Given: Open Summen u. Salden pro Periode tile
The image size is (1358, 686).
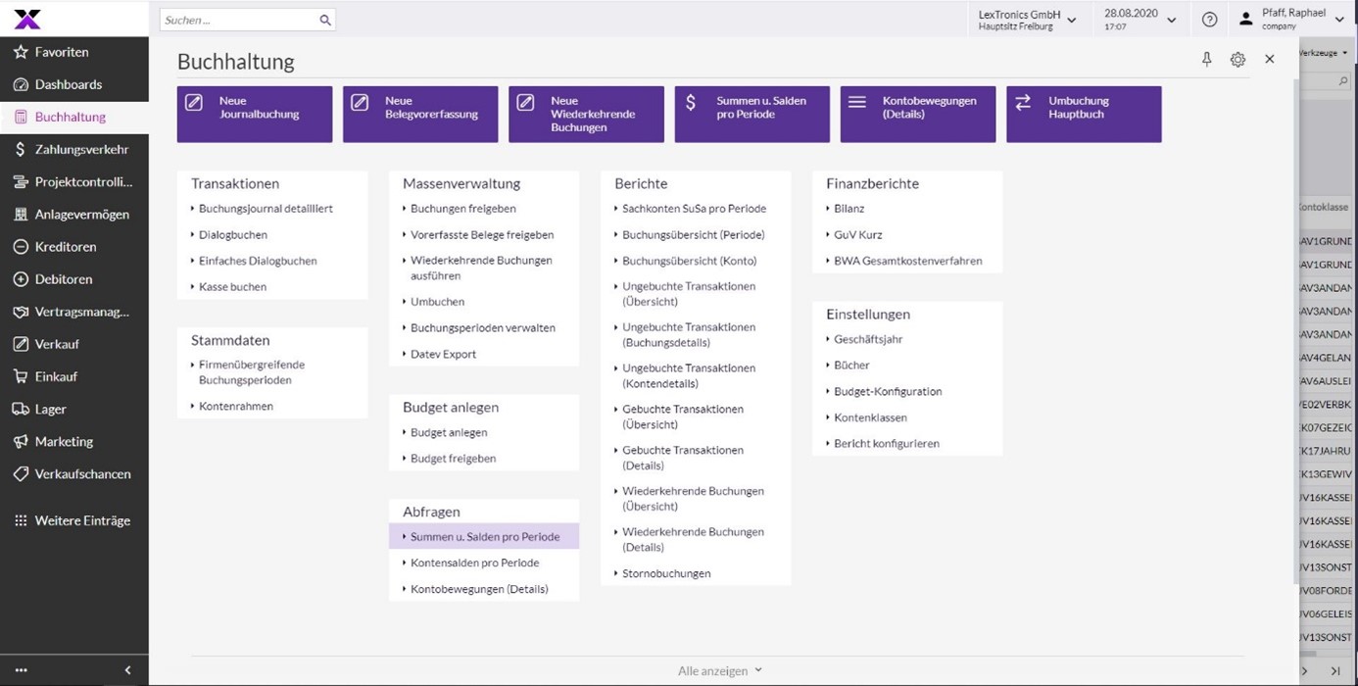Looking at the screenshot, I should pos(752,114).
